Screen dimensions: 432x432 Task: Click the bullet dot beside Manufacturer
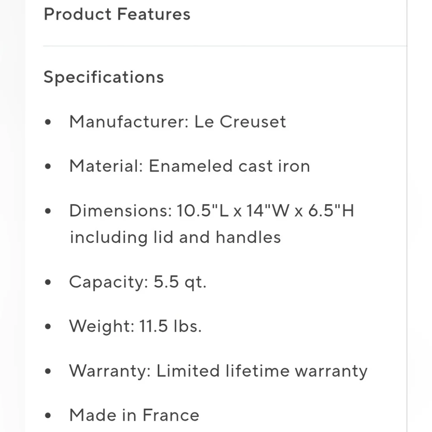tap(48, 122)
